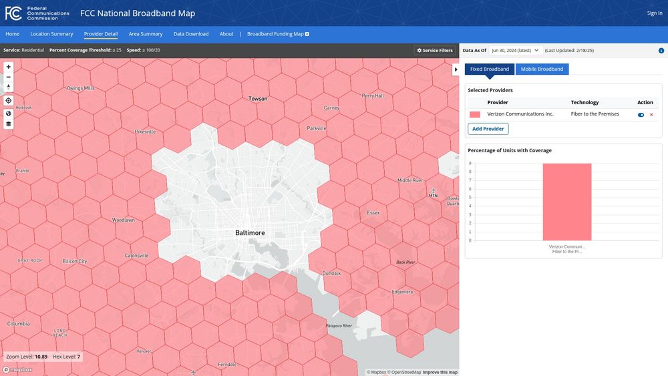Open the Data As Of date dropdown
The width and height of the screenshot is (668, 376).
click(x=516, y=50)
